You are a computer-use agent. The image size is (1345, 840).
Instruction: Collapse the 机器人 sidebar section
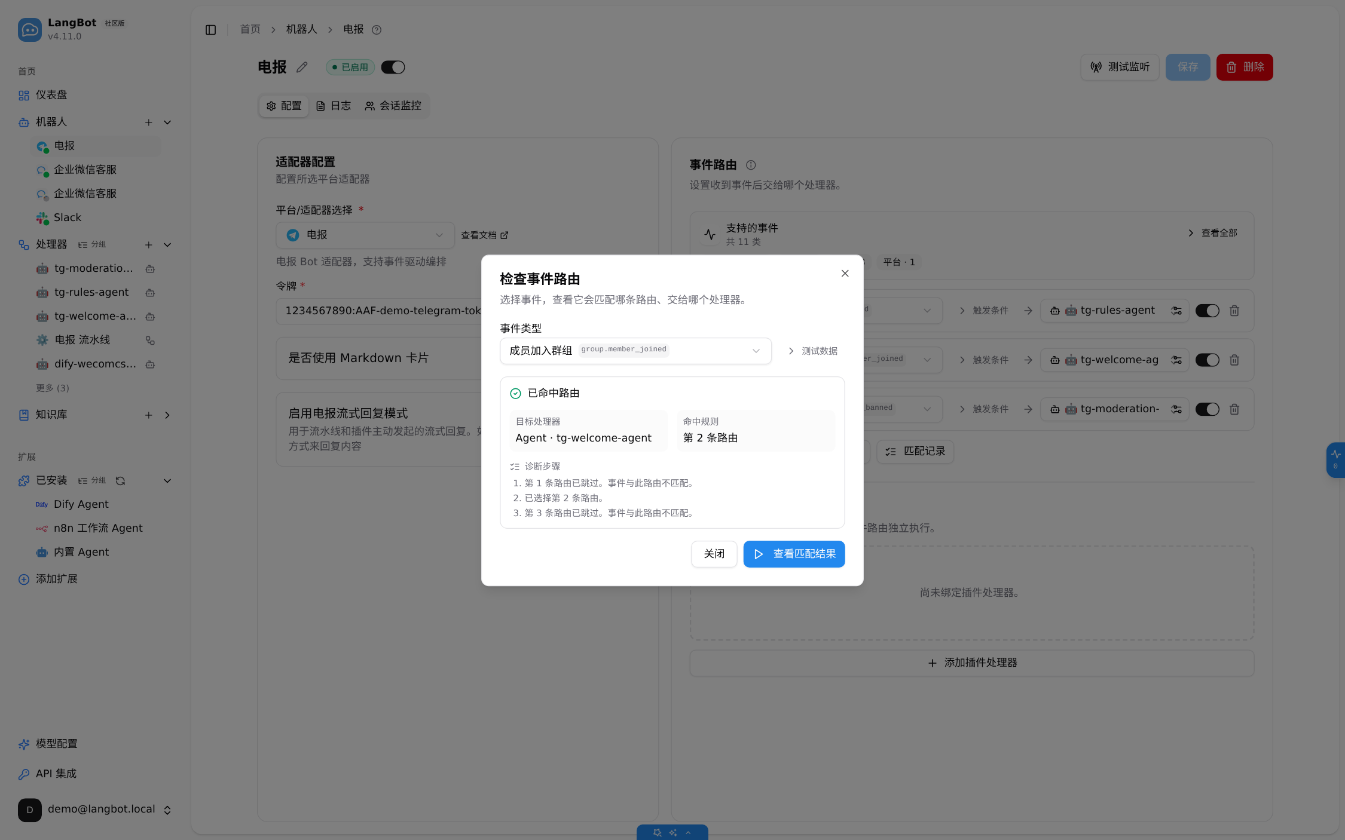[167, 122]
